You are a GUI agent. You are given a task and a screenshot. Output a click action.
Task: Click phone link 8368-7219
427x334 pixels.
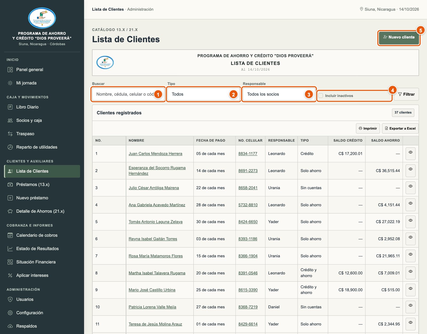[x=248, y=307]
